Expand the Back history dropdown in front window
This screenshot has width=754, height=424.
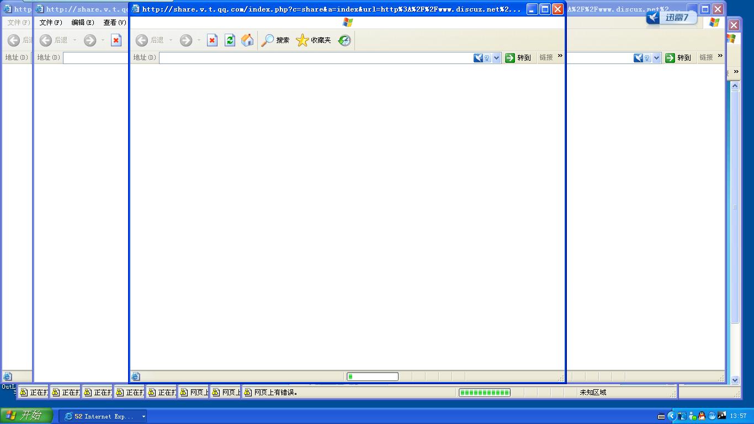[171, 40]
